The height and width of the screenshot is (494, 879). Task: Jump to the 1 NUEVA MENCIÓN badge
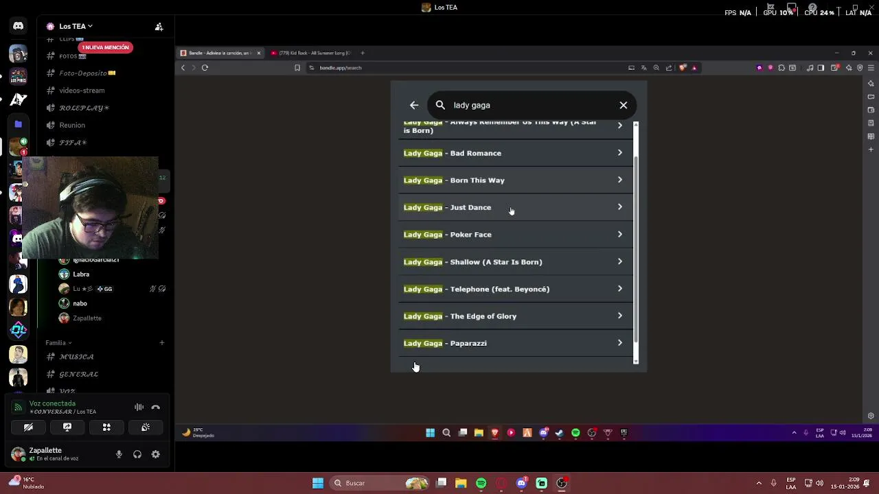click(106, 47)
